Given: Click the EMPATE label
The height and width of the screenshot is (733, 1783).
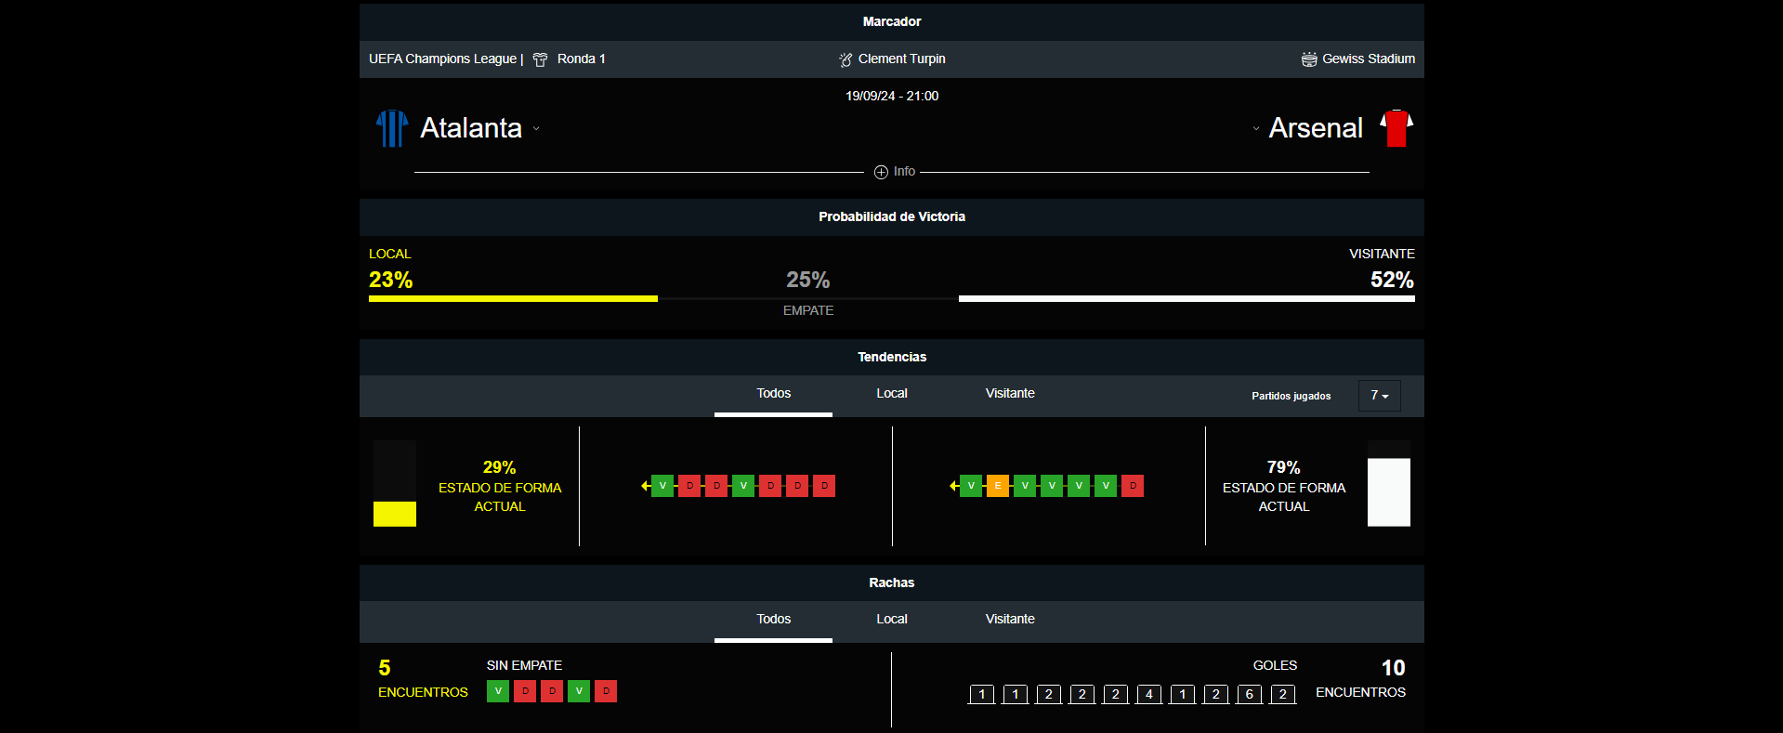Looking at the screenshot, I should (808, 311).
